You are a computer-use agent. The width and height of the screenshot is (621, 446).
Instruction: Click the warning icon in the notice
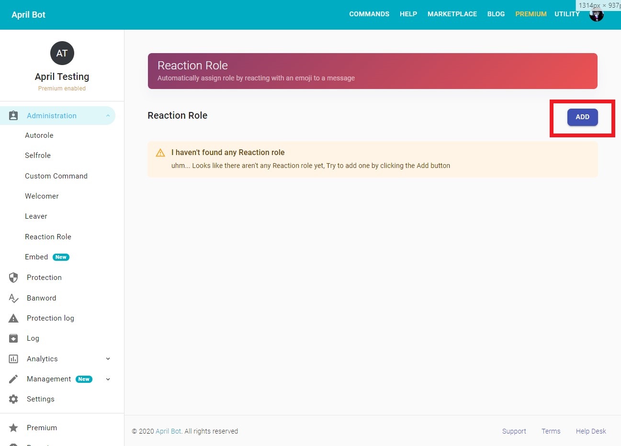[x=160, y=153]
